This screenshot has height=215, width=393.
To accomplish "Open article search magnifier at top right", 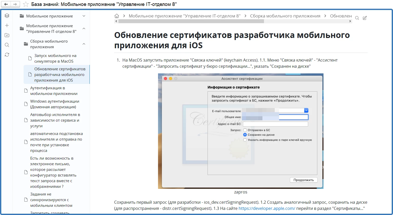I will (357, 18).
